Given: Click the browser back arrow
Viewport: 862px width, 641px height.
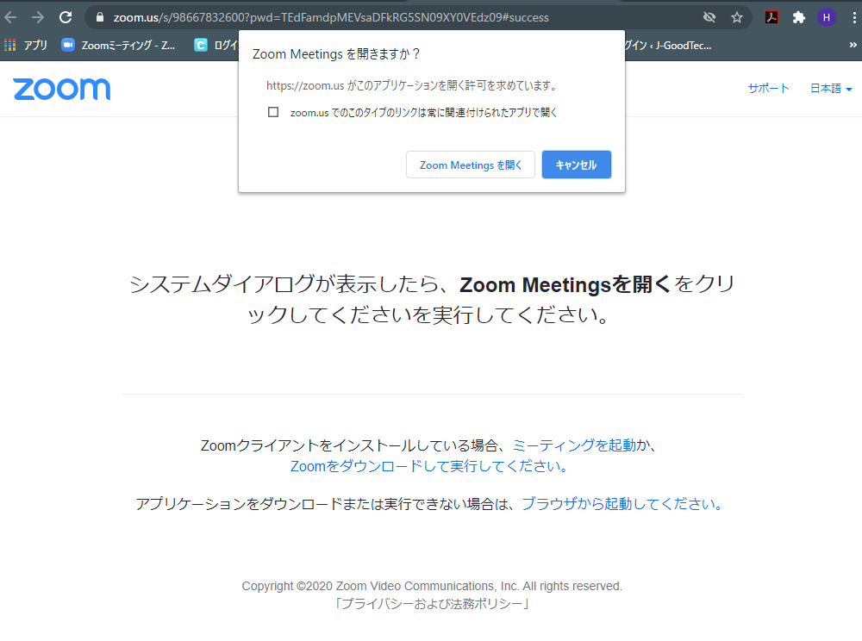Looking at the screenshot, I should (10, 17).
